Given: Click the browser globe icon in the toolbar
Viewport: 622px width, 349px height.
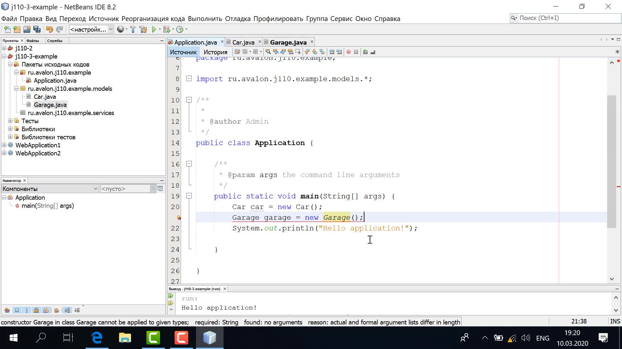Looking at the screenshot, I should pyautogui.click(x=121, y=29).
